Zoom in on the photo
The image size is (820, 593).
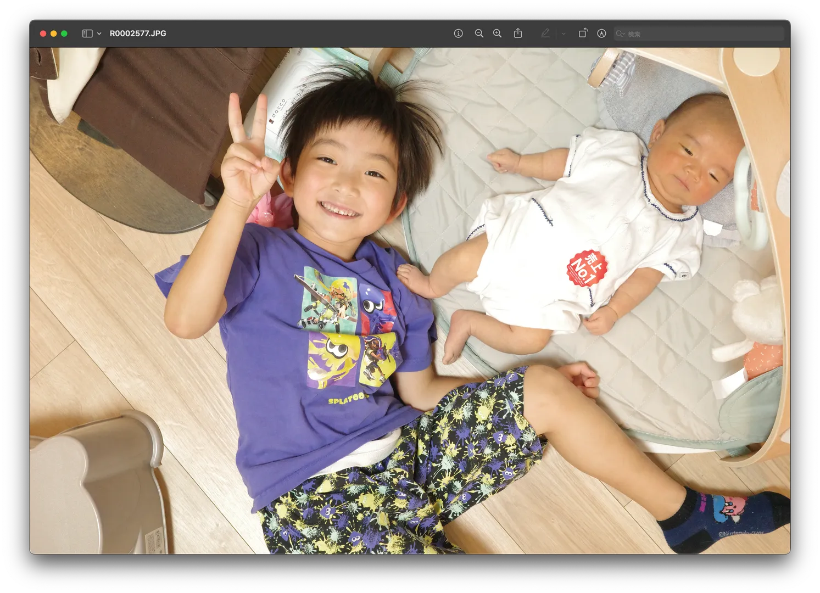[497, 33]
